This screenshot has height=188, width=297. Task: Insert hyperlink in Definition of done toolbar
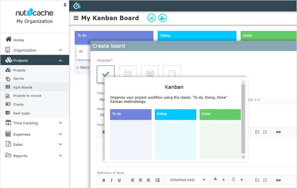[x=278, y=180]
